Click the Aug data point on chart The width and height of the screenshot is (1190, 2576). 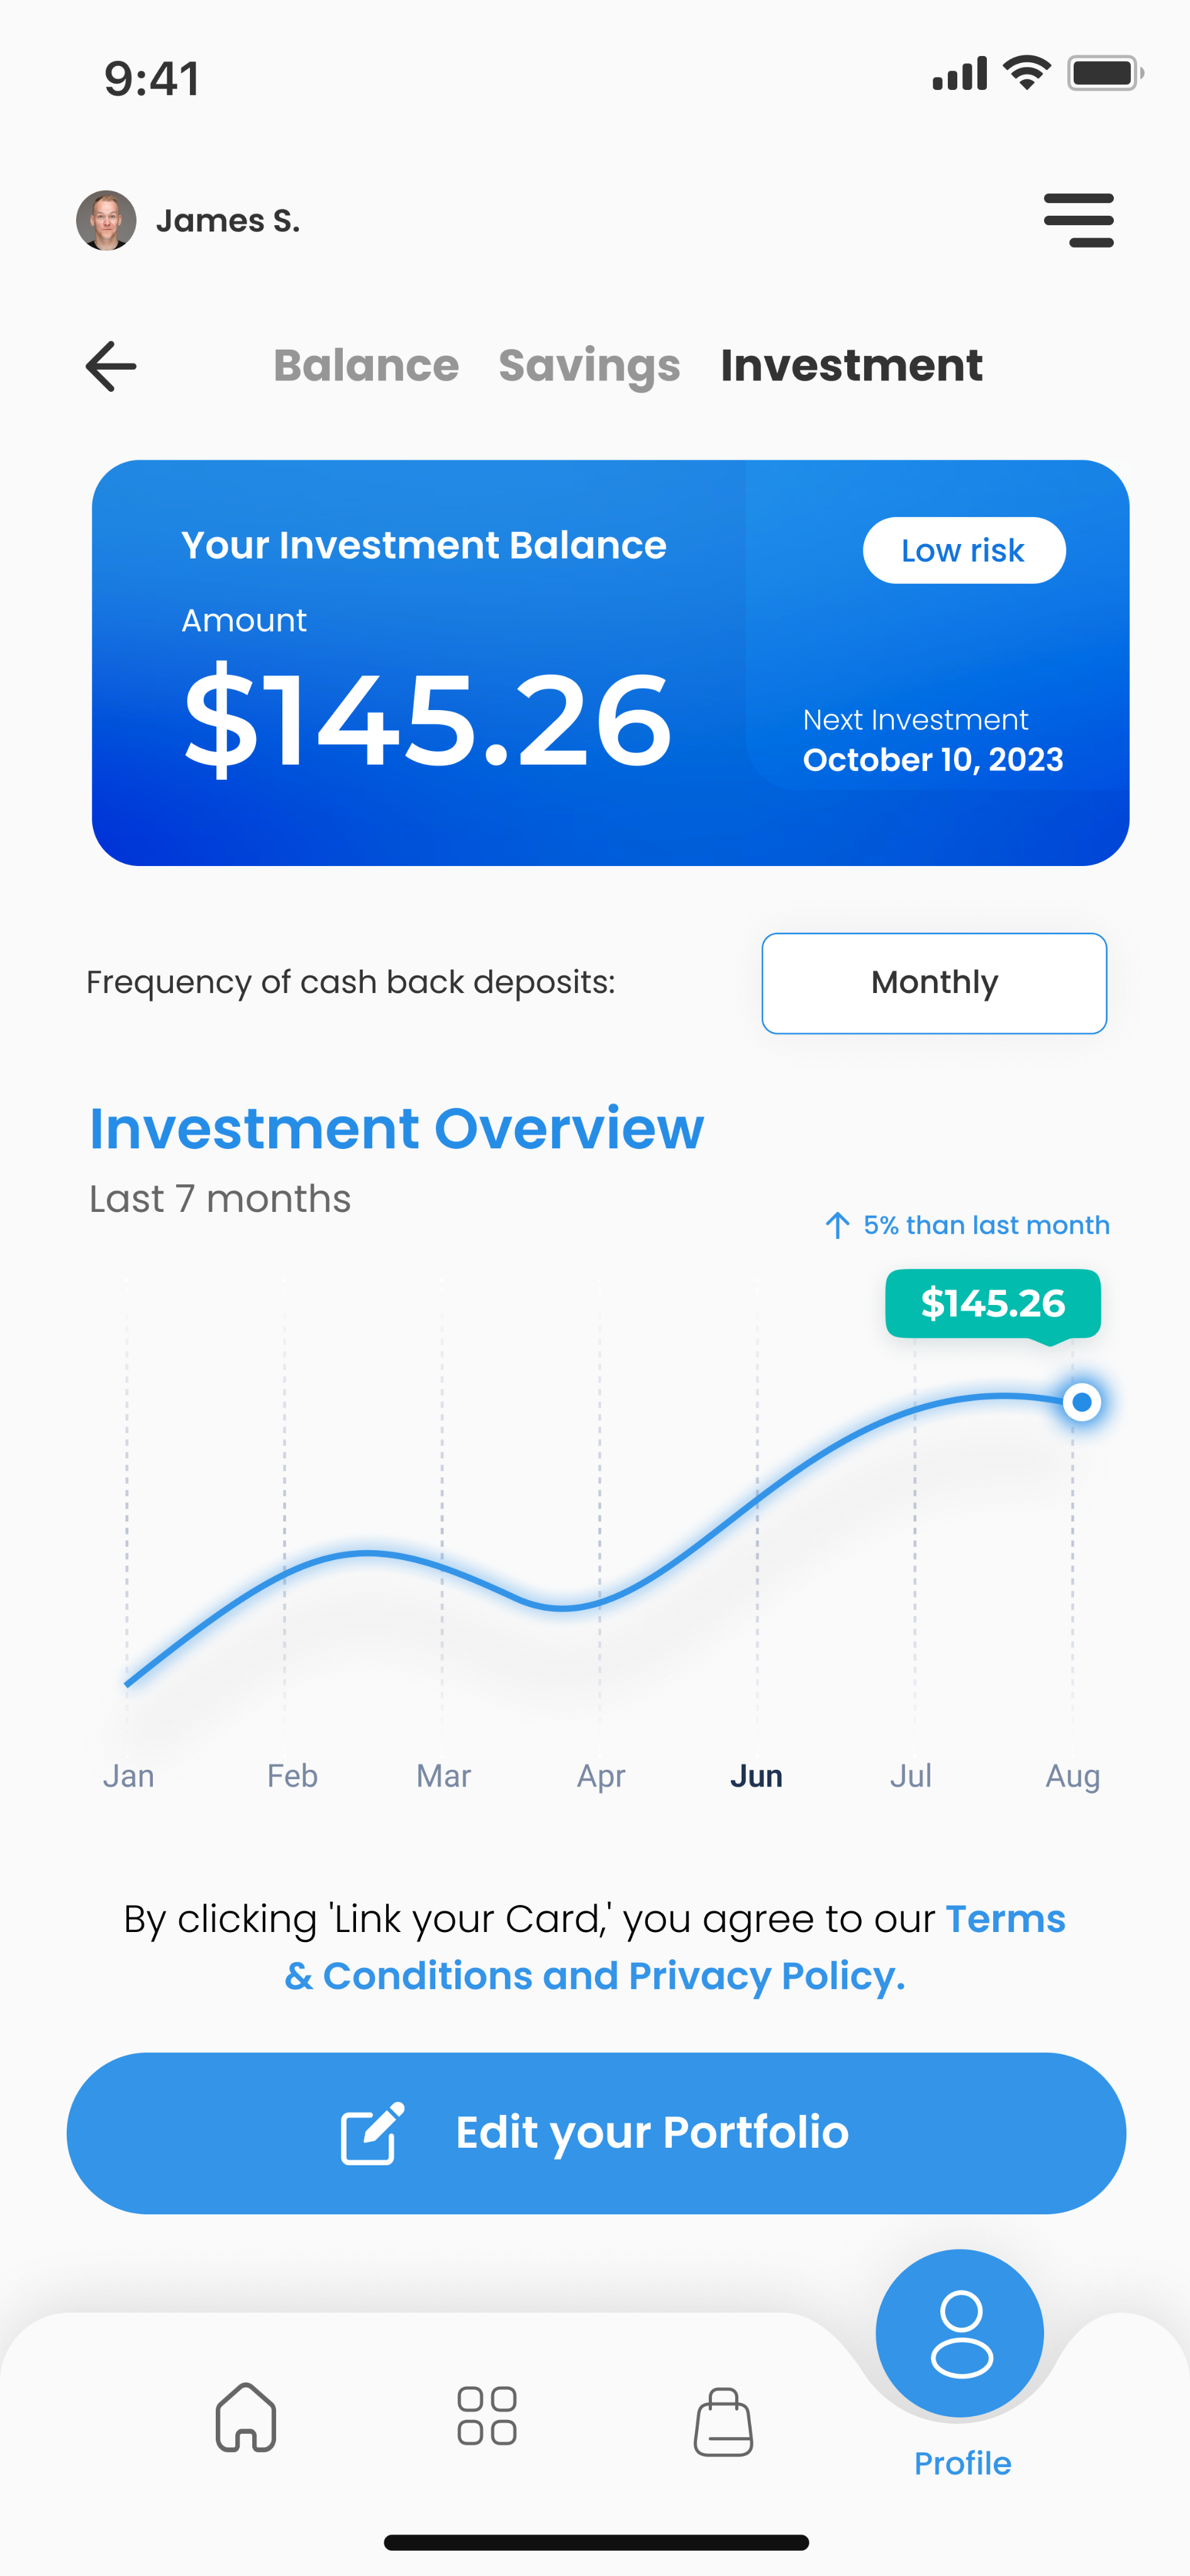click(x=1081, y=1402)
